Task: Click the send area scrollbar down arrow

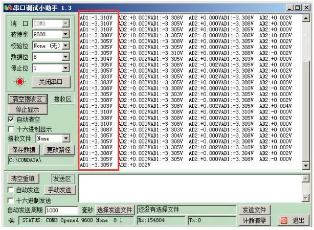Action: tap(305, 198)
